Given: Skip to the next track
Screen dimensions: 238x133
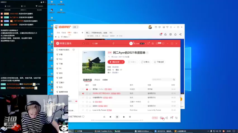Looking at the screenshot, I should (x=124, y=117).
